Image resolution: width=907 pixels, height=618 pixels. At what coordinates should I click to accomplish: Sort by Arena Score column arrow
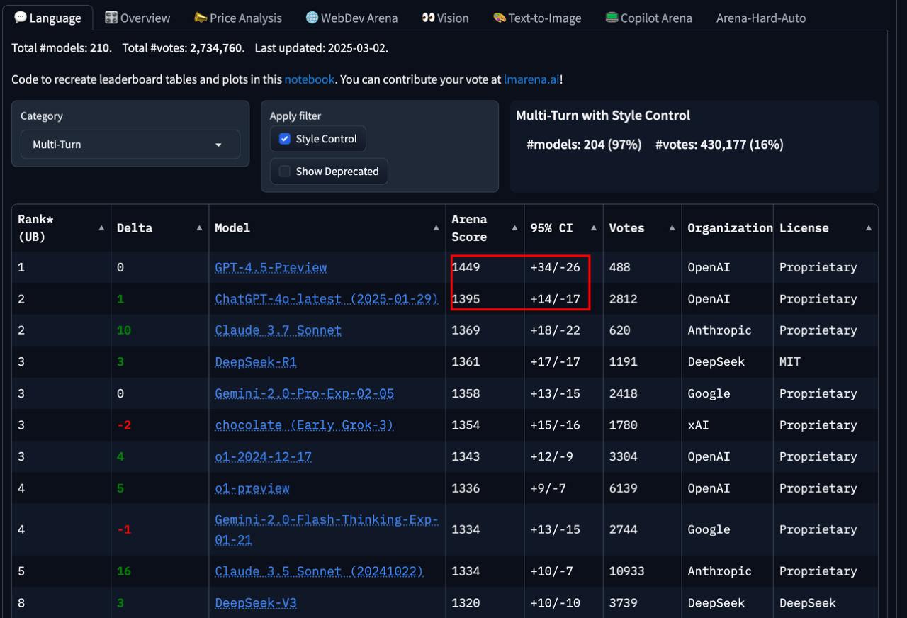pos(514,228)
